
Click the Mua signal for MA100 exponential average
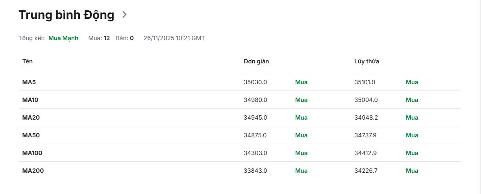point(412,153)
